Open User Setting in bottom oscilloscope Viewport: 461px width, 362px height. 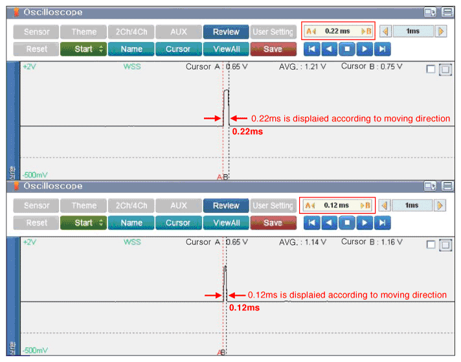(273, 205)
